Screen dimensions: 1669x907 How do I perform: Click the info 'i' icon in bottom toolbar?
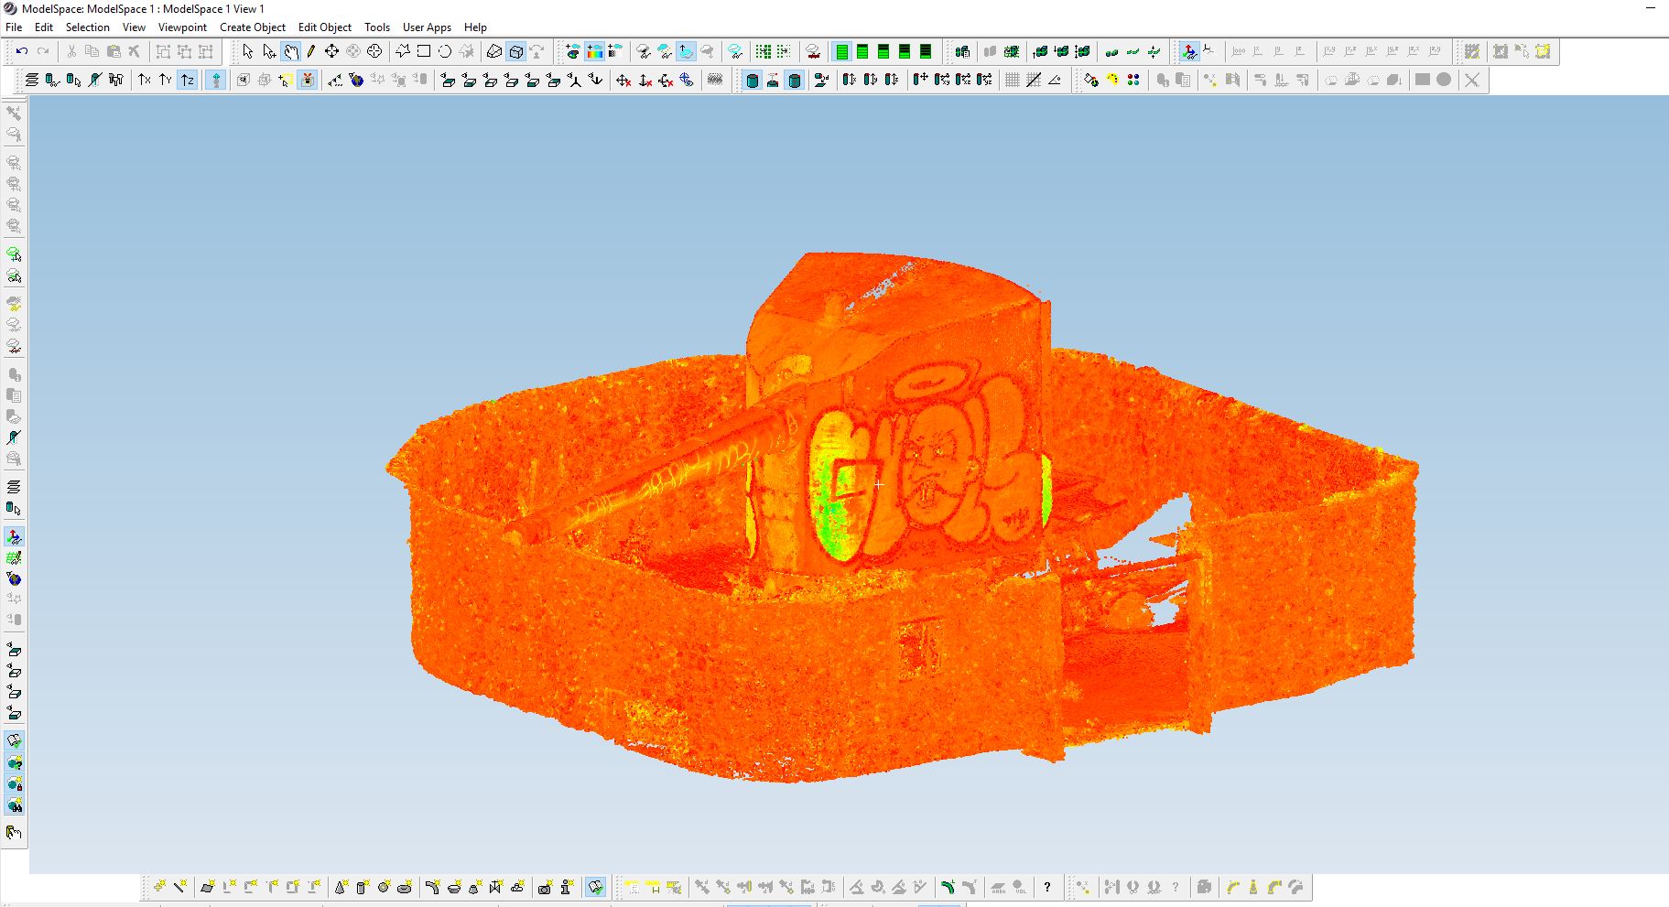pyautogui.click(x=567, y=887)
